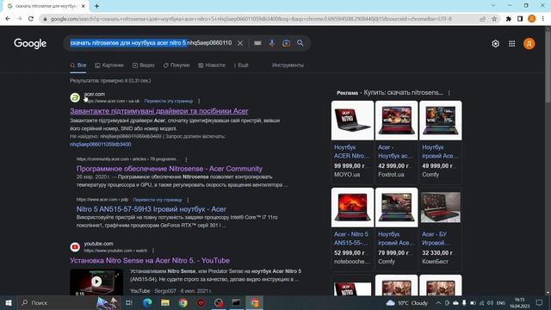Play the YouTube video thumbnail
The image size is (551, 310).
tap(96, 282)
